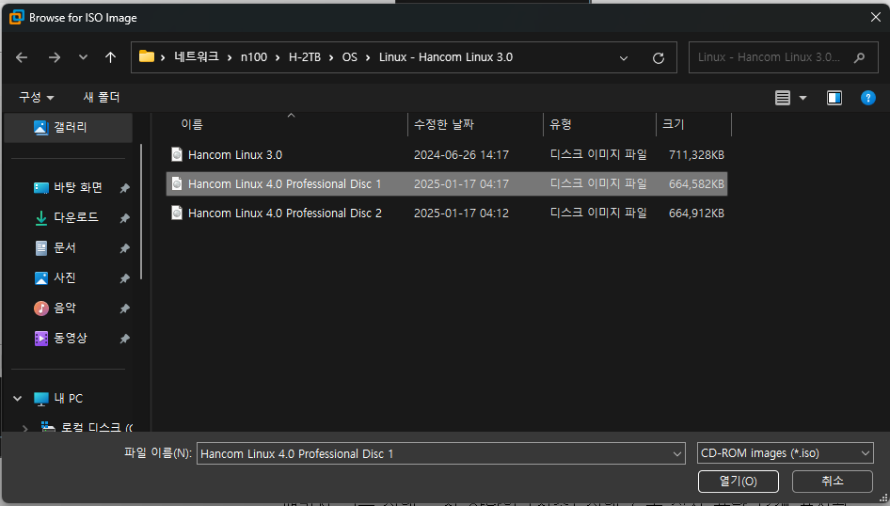Screen dimensions: 890x506
Task: Click the pin icon next to 다운로드
Action: pyautogui.click(x=124, y=218)
